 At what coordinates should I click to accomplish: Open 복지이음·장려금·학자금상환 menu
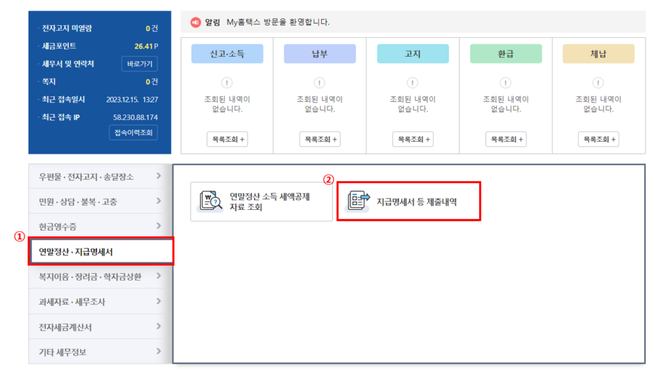(100, 277)
